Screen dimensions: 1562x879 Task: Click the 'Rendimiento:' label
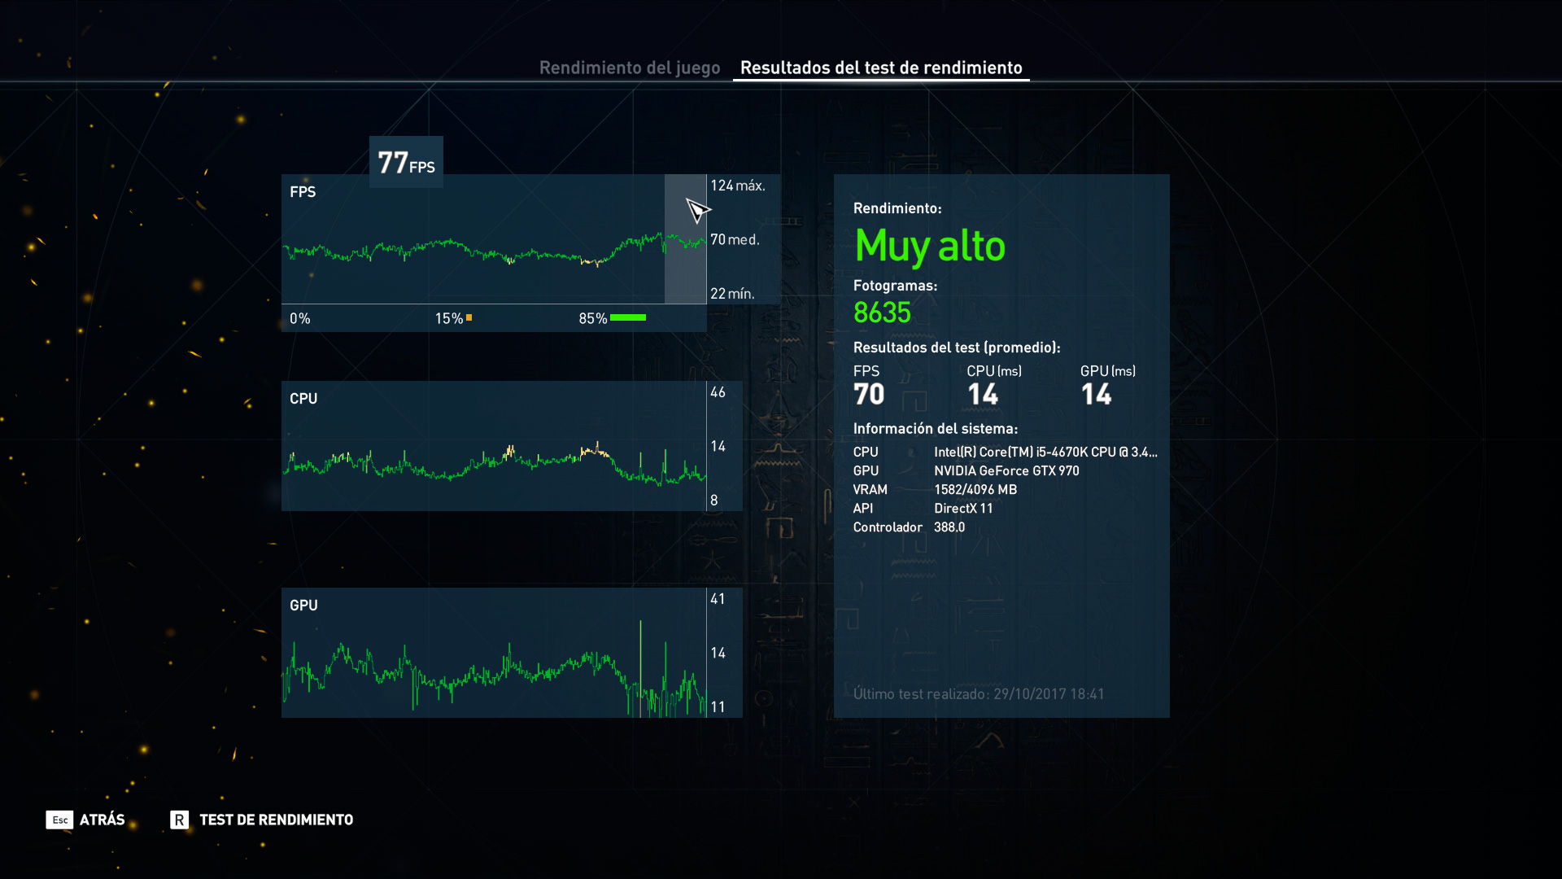pos(897,208)
